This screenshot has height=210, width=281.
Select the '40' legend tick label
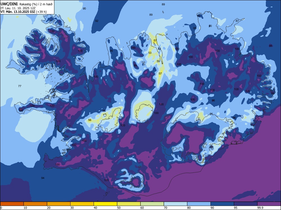95,208
